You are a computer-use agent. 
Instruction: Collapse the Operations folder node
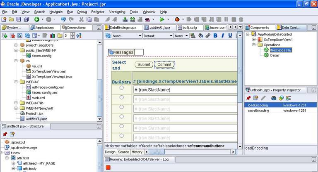254,45
